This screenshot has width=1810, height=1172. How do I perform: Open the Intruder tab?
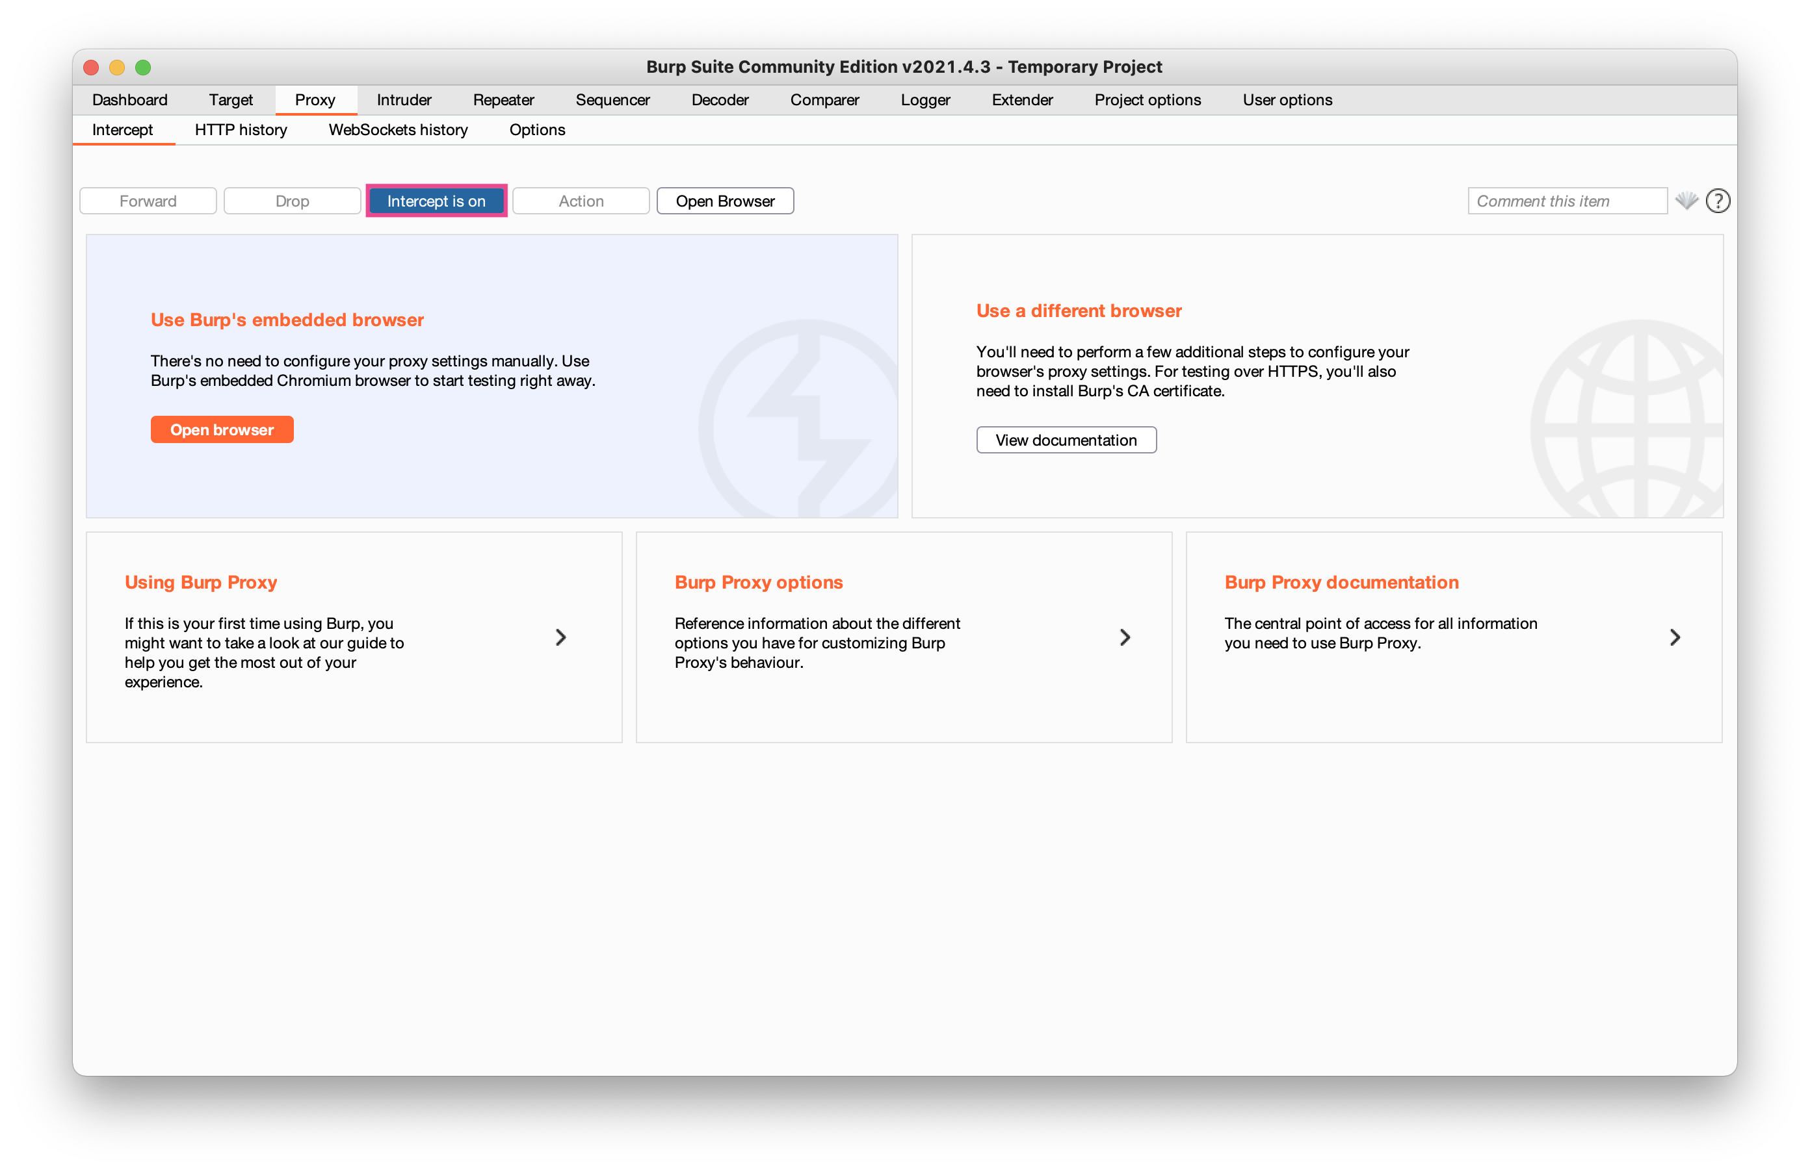coord(404,99)
